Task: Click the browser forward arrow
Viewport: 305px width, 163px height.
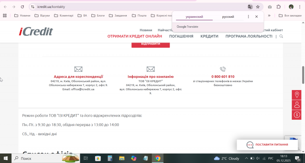Action: [x=14, y=7]
